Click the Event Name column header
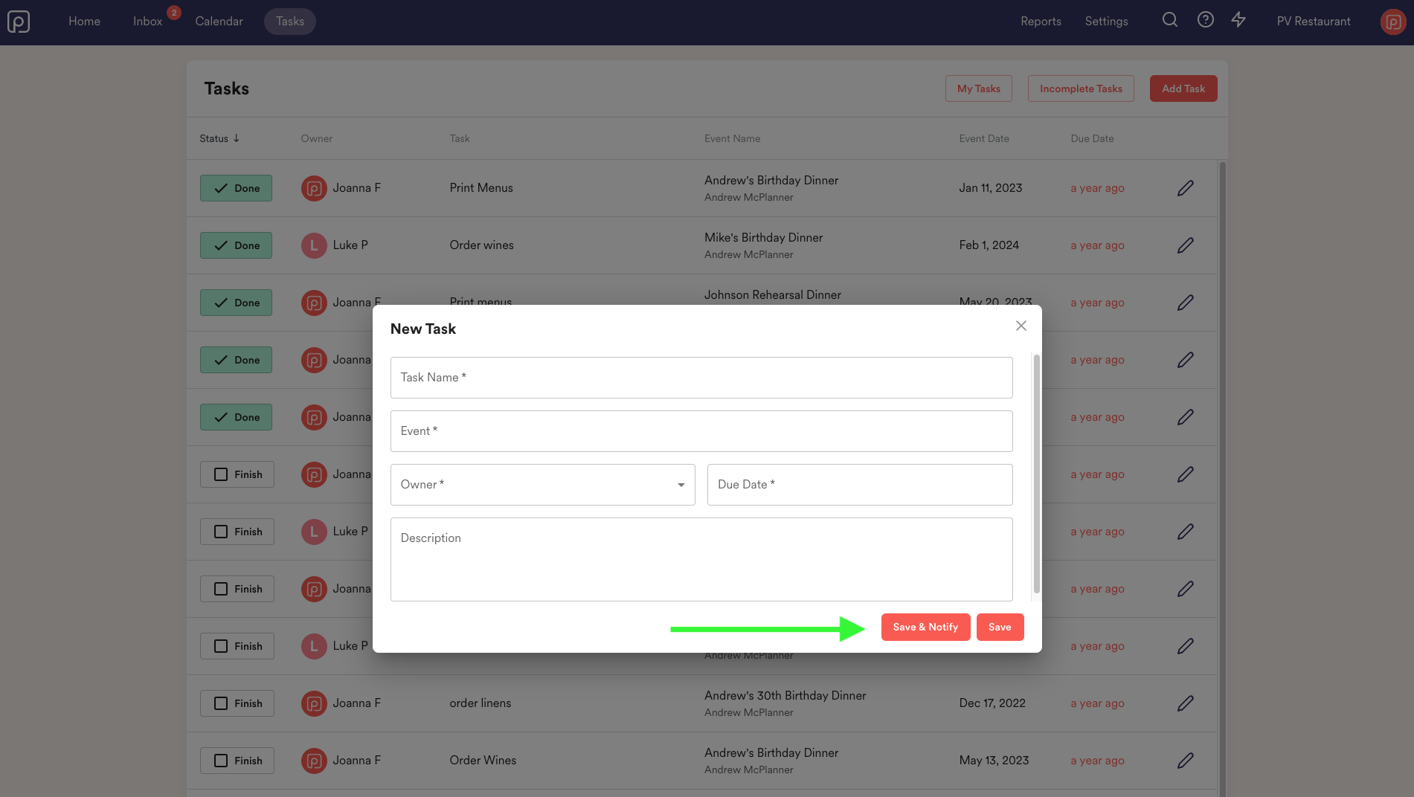The width and height of the screenshot is (1414, 797). pyautogui.click(x=733, y=138)
